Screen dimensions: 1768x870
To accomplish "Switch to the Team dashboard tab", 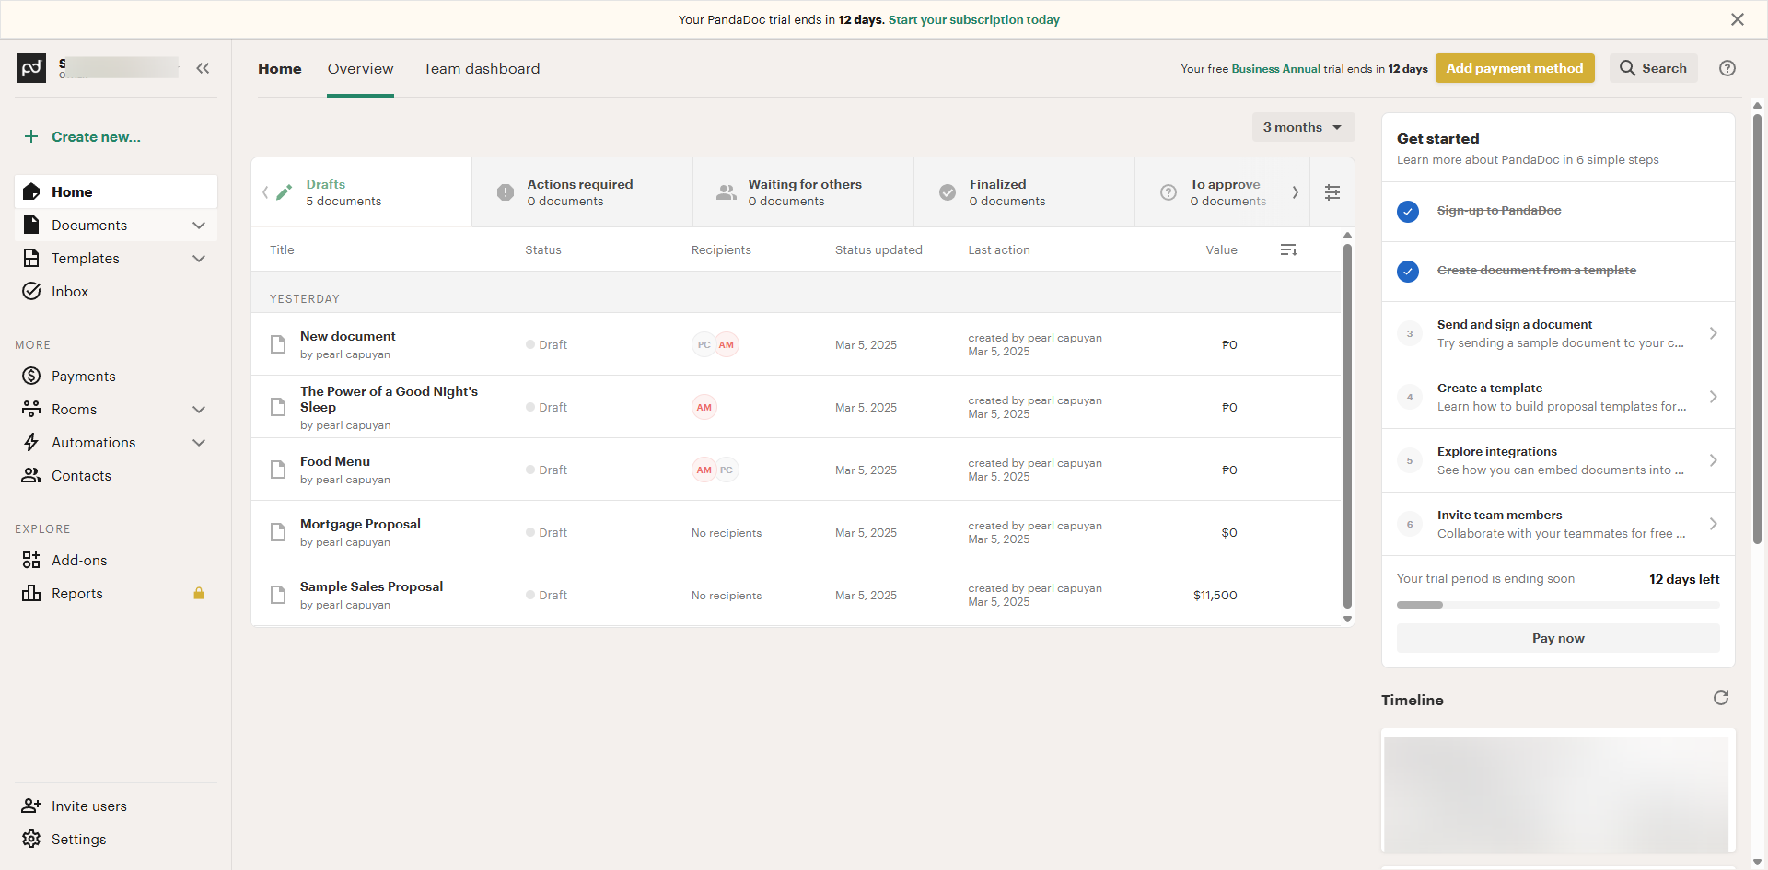I will tap(482, 69).
